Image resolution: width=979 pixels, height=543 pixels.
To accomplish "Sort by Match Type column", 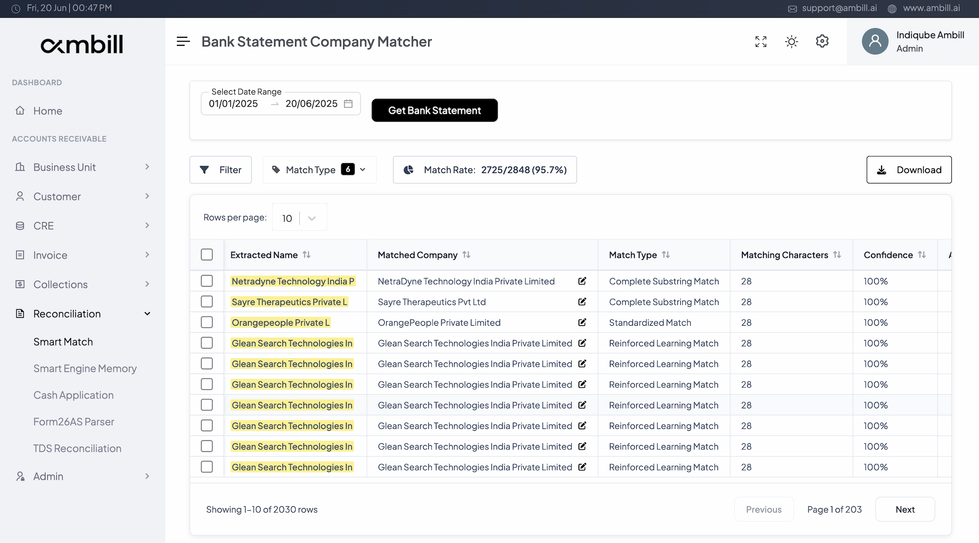I will 666,255.
